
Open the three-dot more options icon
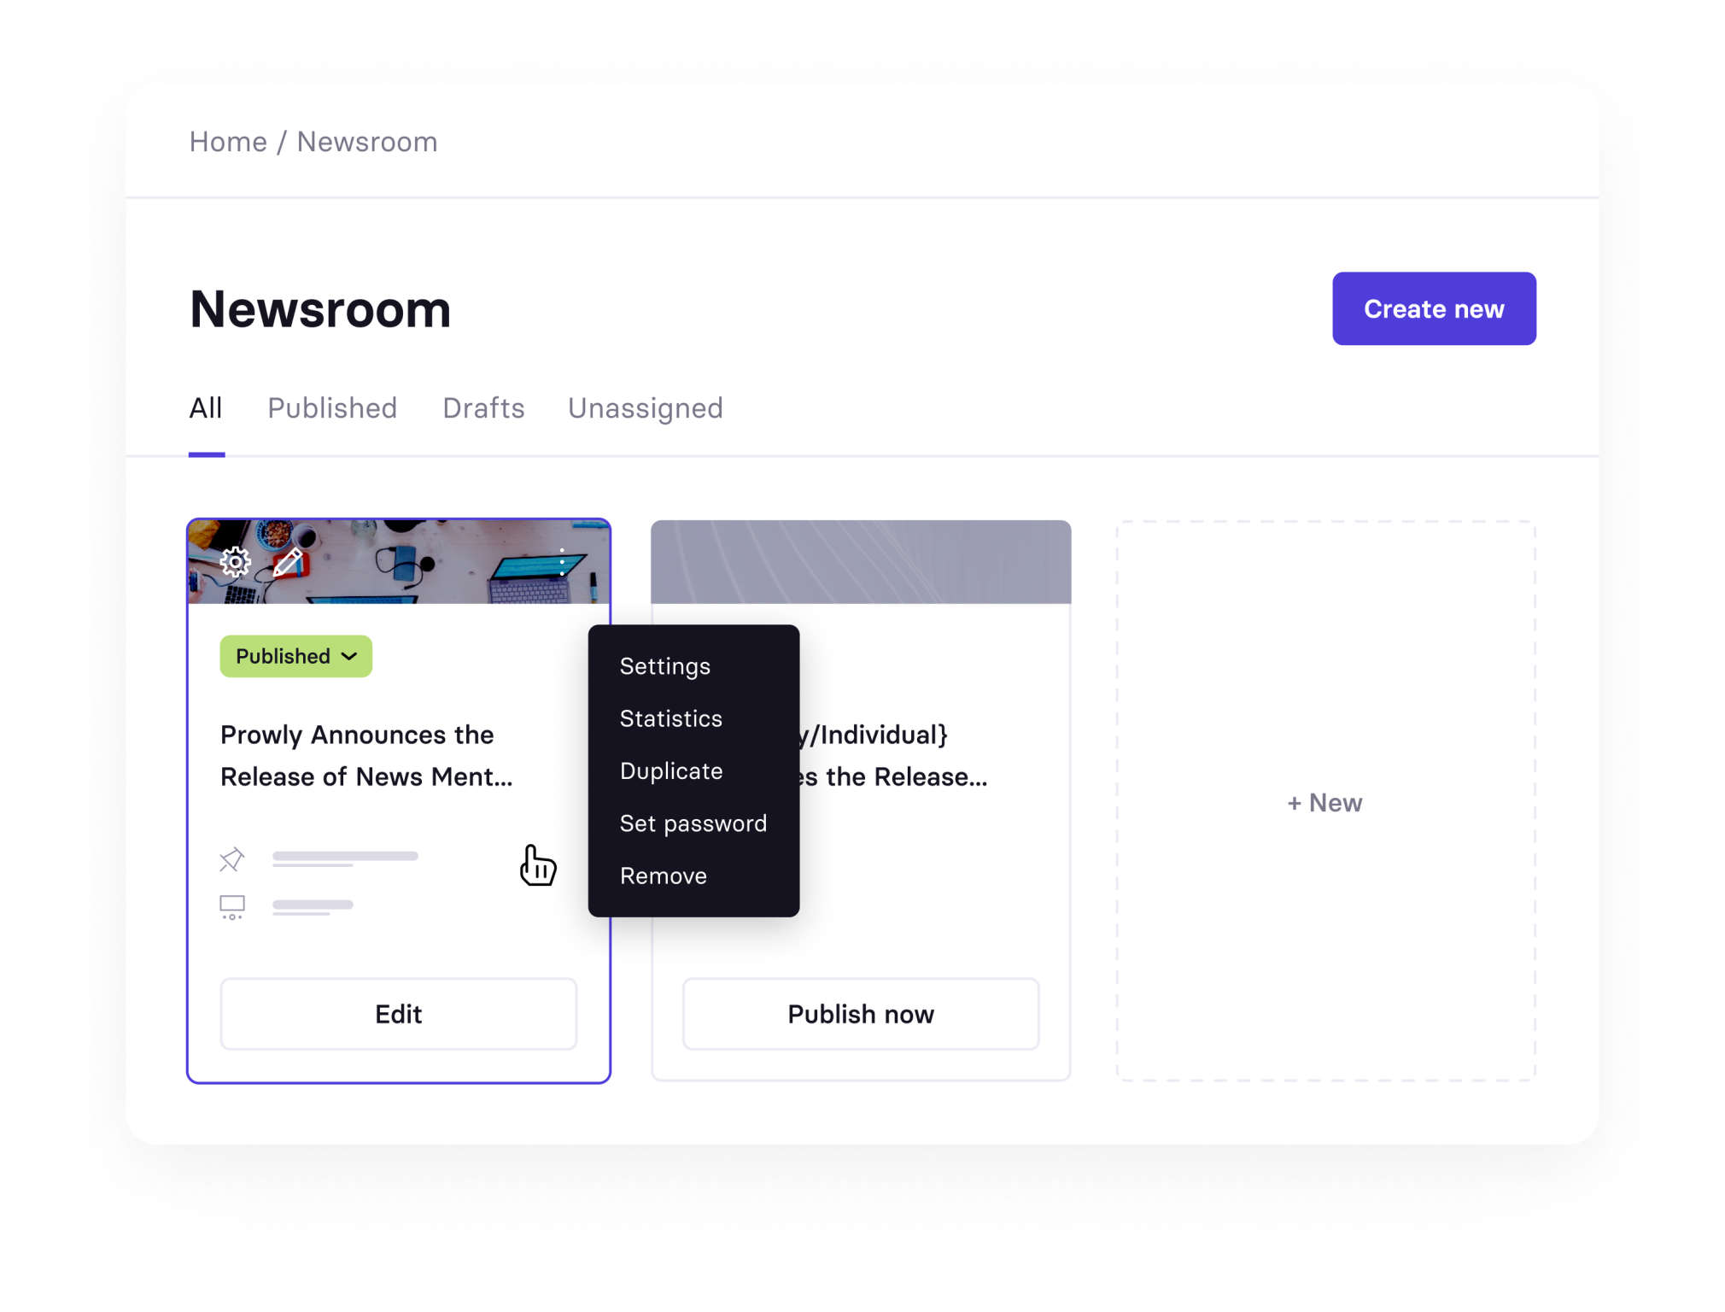point(561,561)
